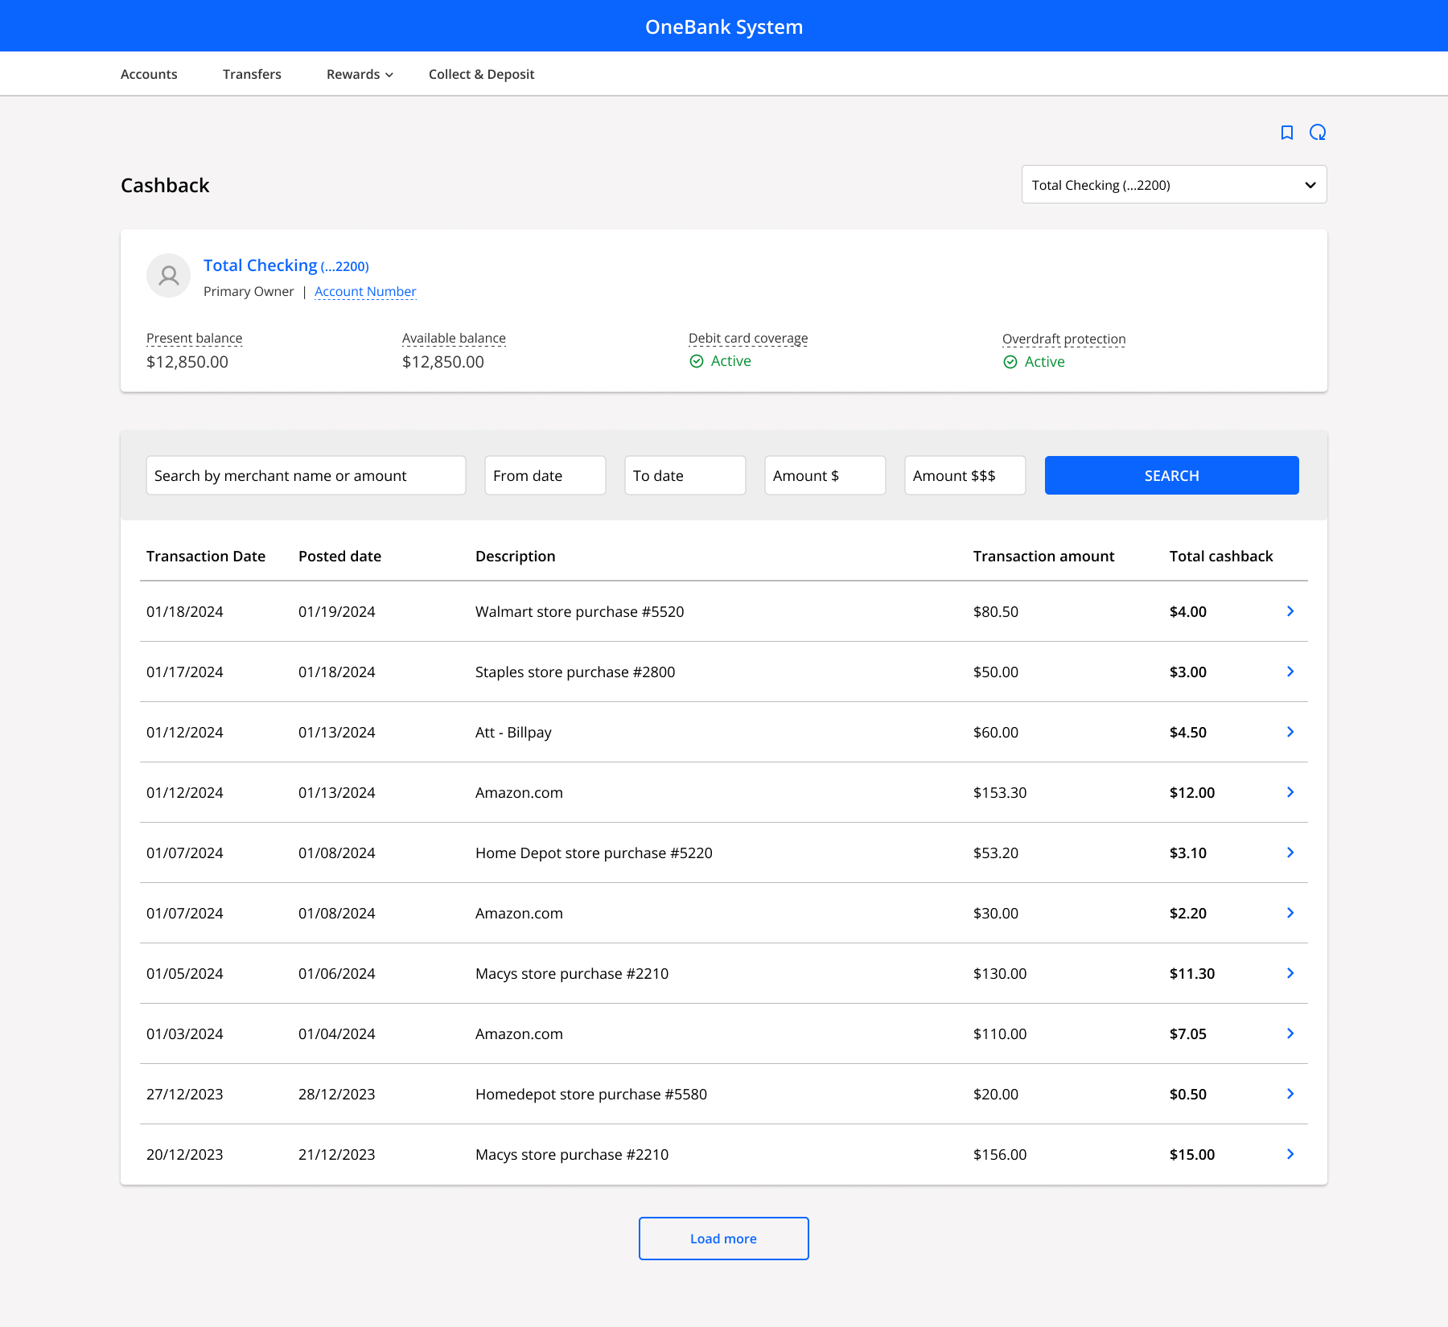Image resolution: width=1448 pixels, height=1327 pixels.
Task: Open the Transfers menu item
Action: (252, 74)
